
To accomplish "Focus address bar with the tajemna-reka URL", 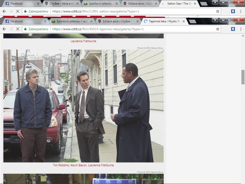I will [x=126, y=29].
